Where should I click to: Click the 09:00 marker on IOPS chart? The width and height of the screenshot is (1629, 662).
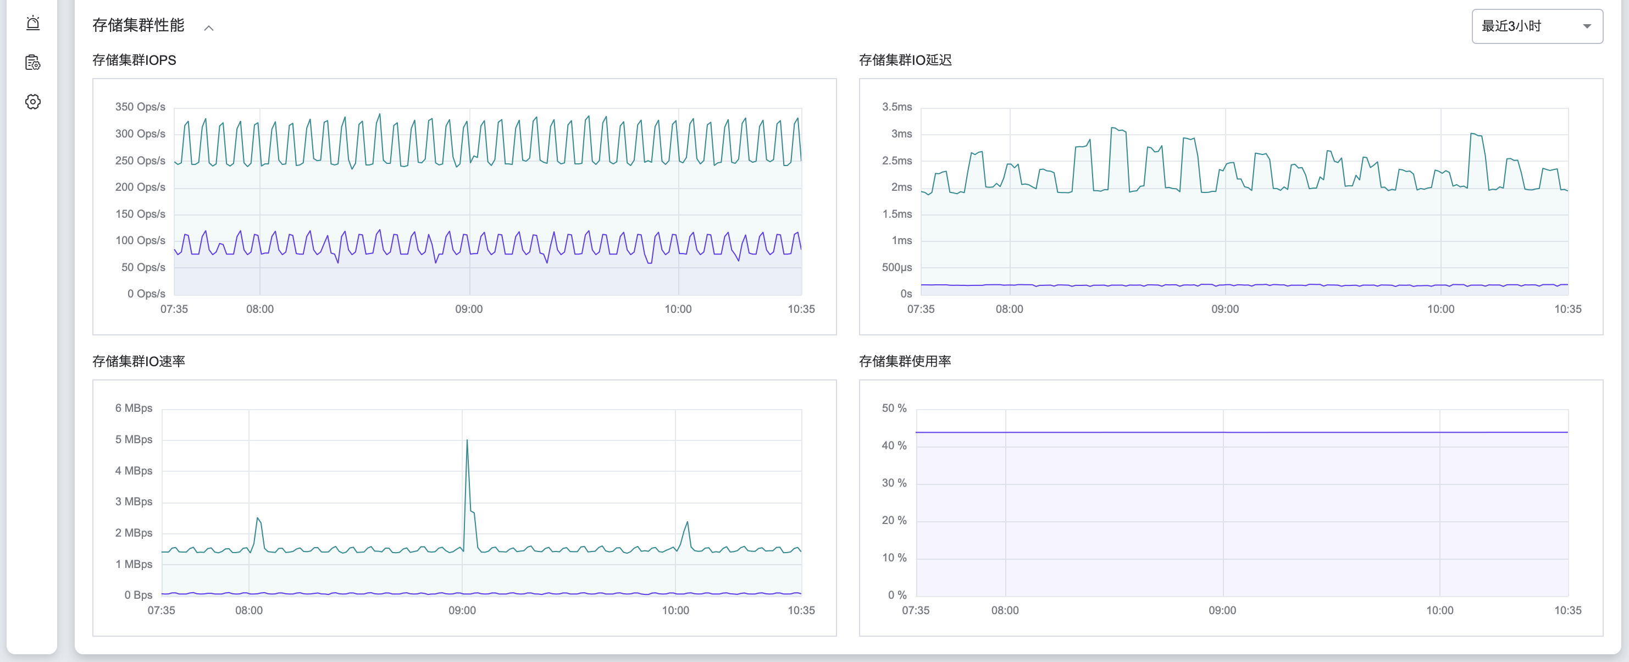(x=469, y=309)
